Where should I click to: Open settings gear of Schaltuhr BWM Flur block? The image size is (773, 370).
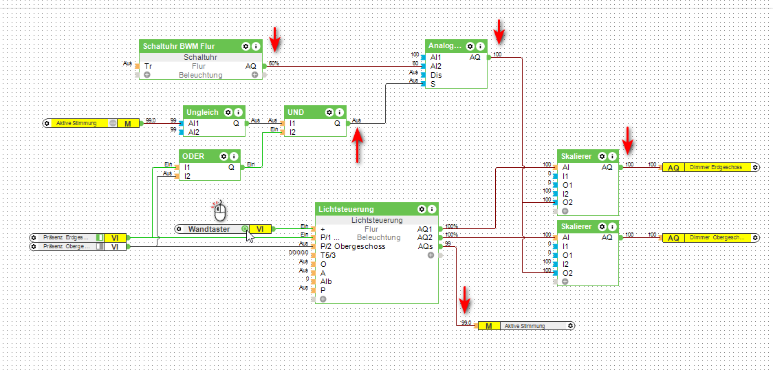(x=246, y=46)
